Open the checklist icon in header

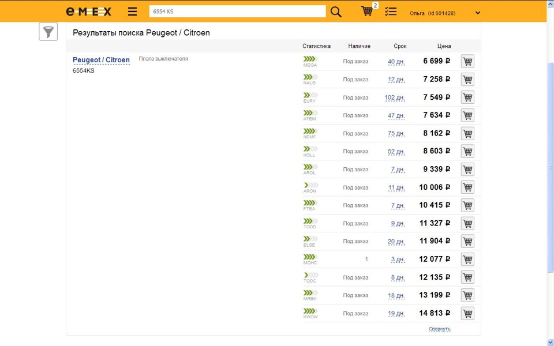[x=391, y=12]
